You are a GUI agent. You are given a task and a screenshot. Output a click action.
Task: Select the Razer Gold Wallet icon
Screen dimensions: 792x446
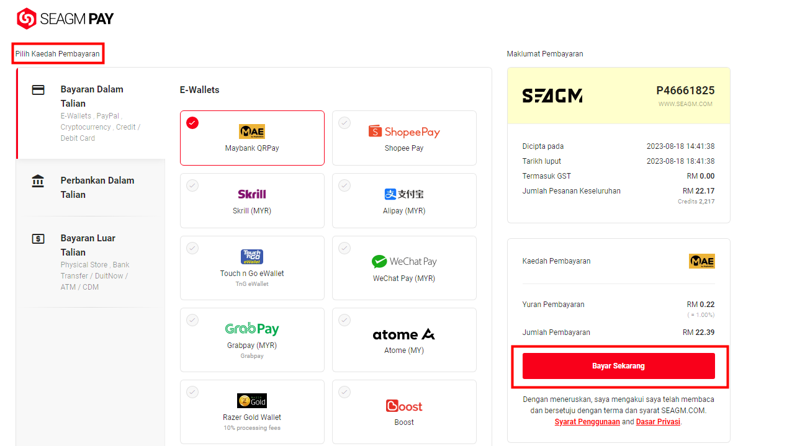[252, 400]
